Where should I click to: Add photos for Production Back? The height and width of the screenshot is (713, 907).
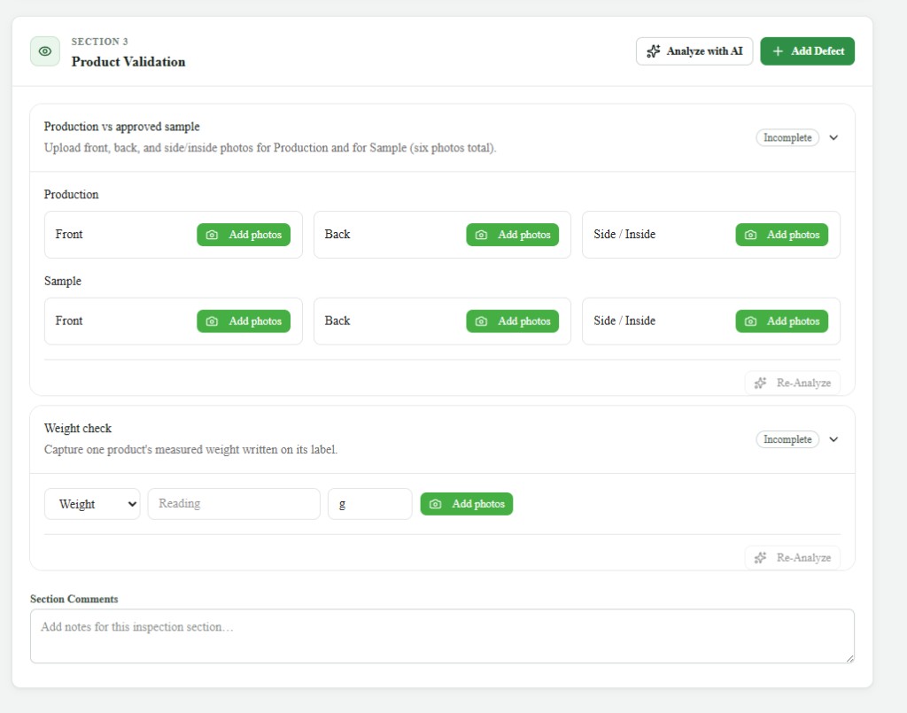pos(513,235)
